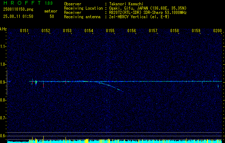Click the 0156 time axis label
The width and height of the screenshot is (225, 143).
point(132,31)
